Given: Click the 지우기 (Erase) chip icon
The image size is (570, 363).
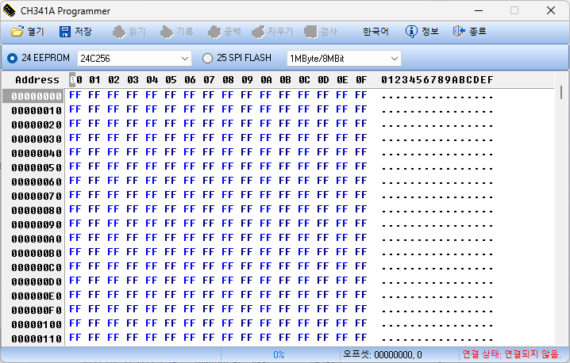Looking at the screenshot, I should coord(258,32).
